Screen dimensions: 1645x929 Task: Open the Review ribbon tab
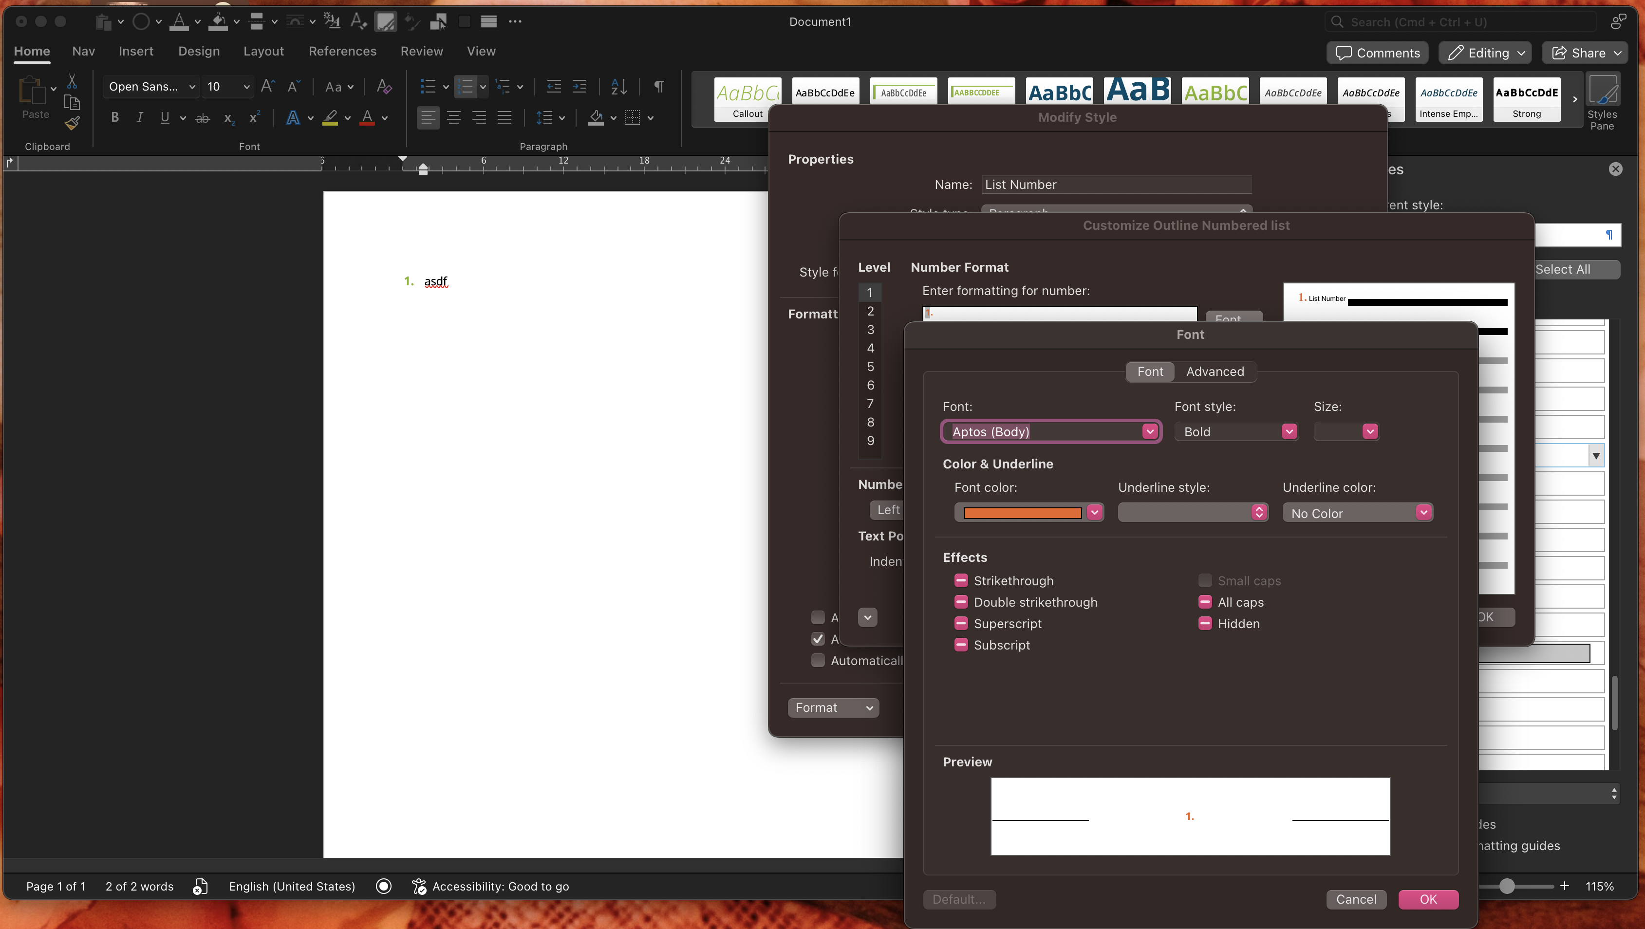click(x=421, y=51)
